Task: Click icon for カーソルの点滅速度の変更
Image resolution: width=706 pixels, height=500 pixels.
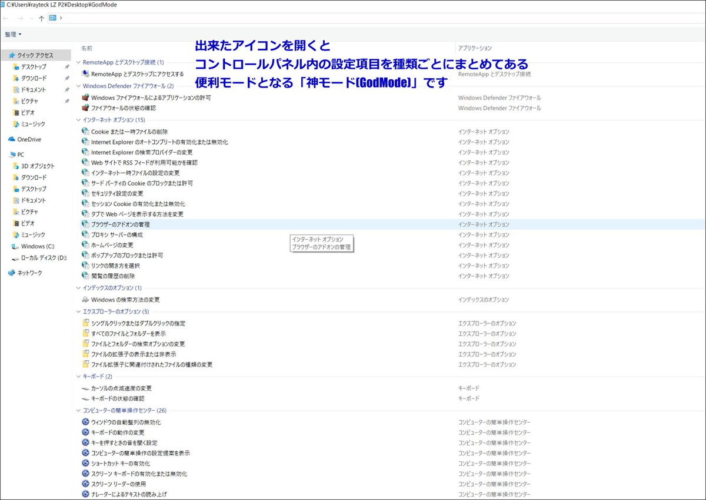Action: pos(85,388)
